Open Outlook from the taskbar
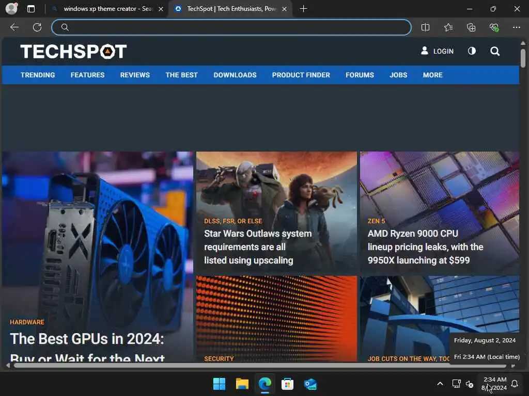Image resolution: width=529 pixels, height=396 pixels. point(310,384)
